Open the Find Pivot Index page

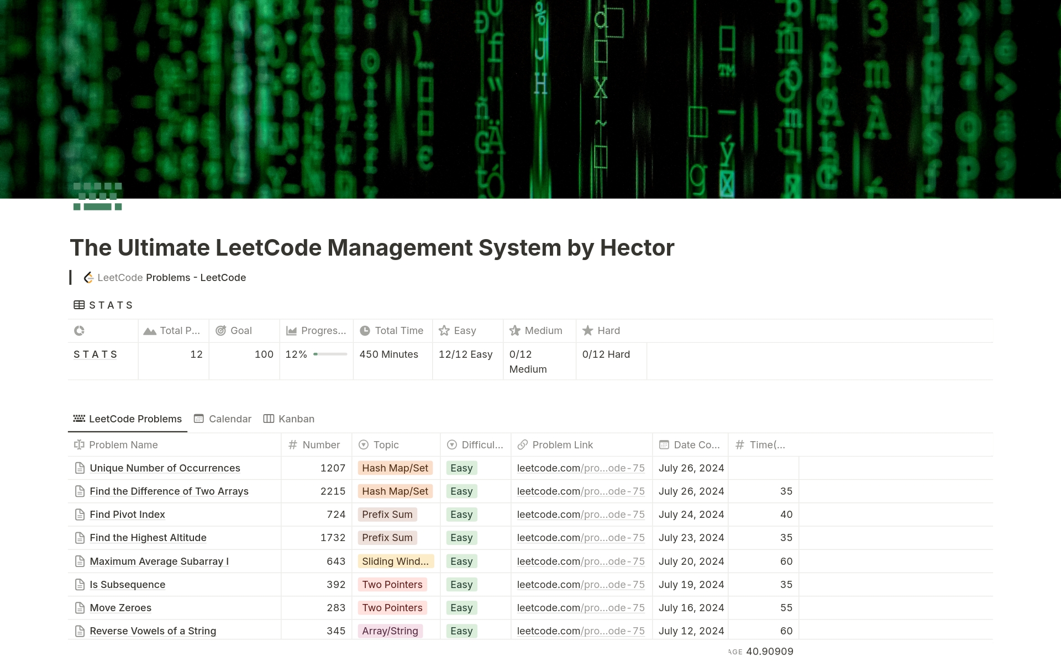(x=127, y=515)
